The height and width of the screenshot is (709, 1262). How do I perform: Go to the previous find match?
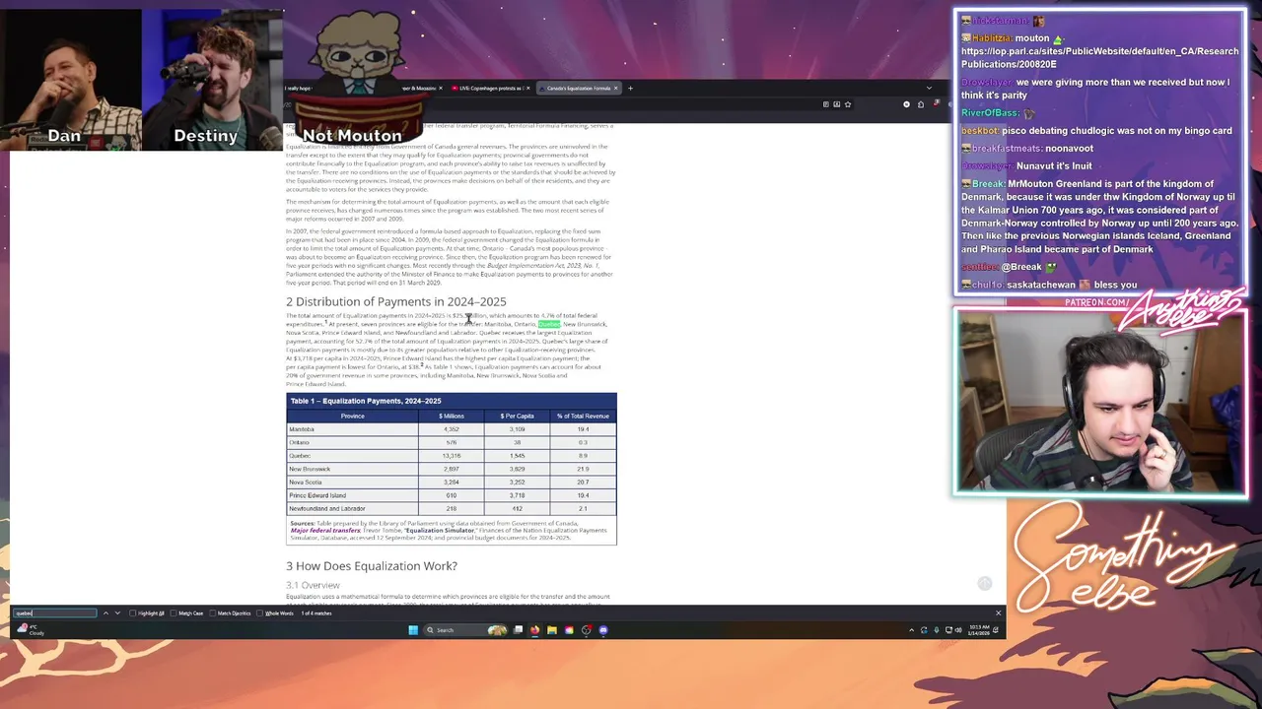pos(105,612)
